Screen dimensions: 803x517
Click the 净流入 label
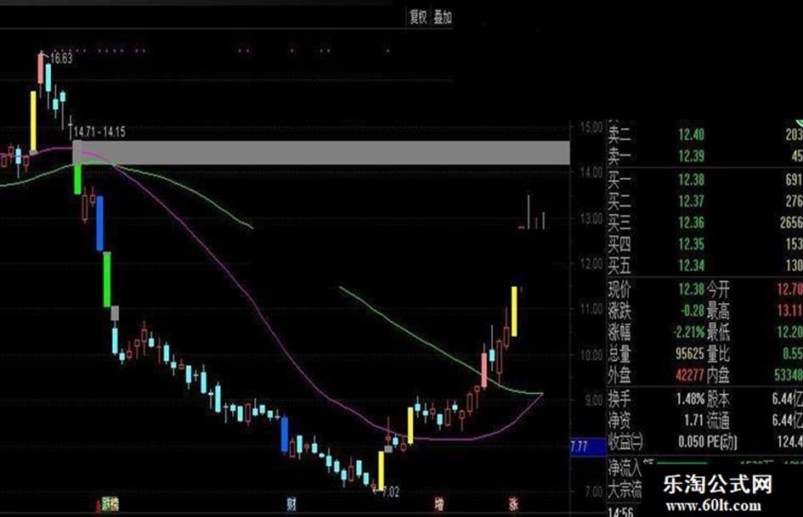625,467
